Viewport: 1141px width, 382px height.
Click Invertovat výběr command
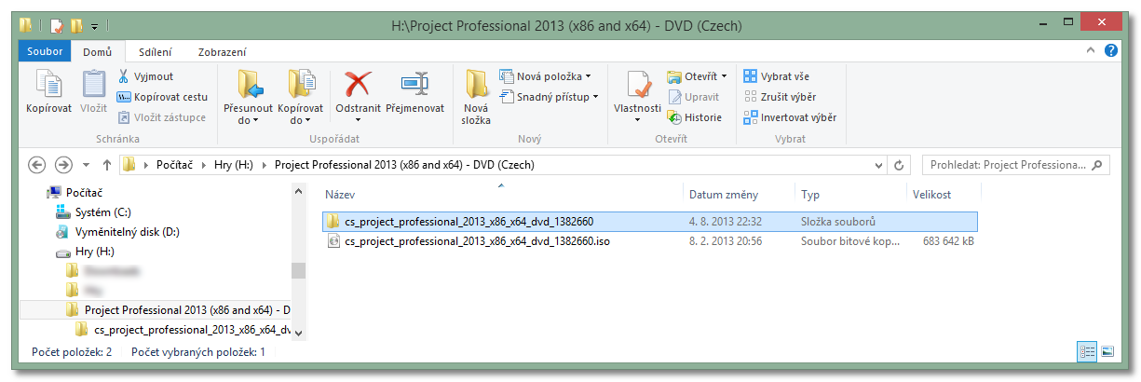pyautogui.click(x=790, y=117)
